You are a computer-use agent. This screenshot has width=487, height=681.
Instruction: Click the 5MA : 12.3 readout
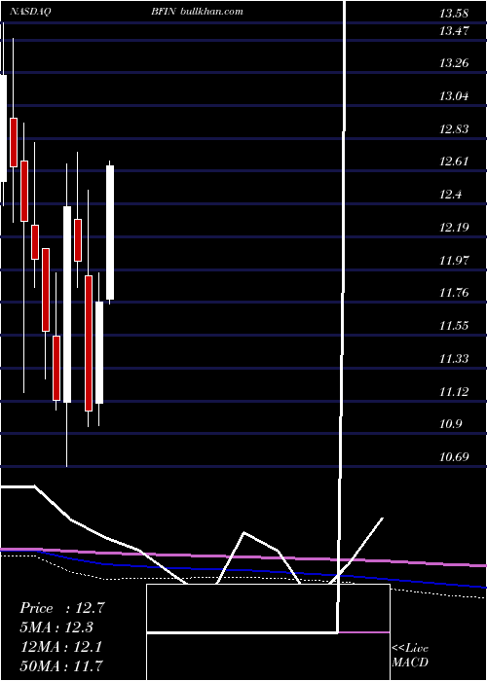pyautogui.click(x=56, y=627)
